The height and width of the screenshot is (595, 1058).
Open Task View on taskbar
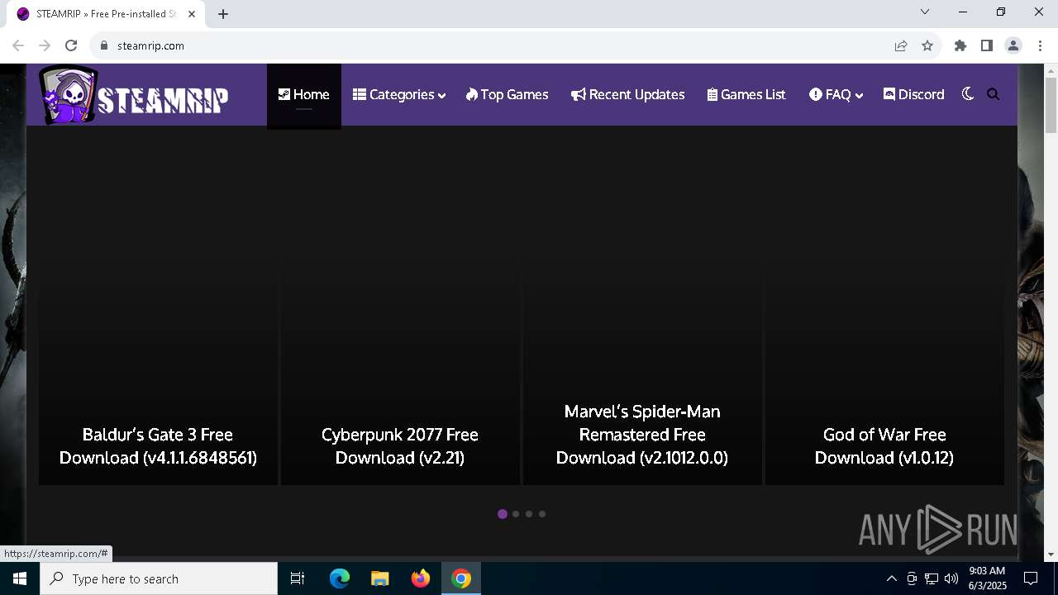298,578
